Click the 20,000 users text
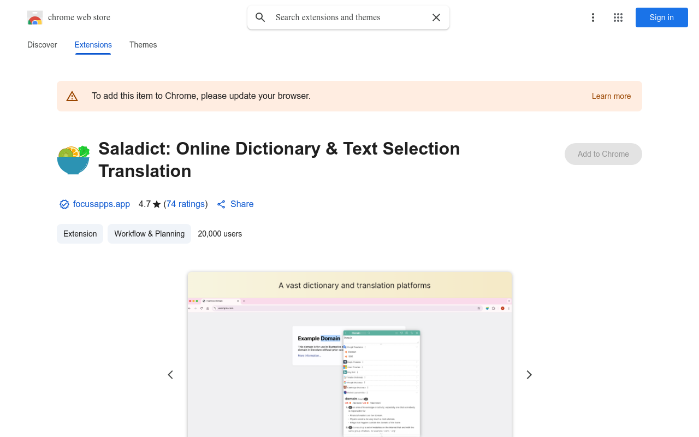 (220, 234)
